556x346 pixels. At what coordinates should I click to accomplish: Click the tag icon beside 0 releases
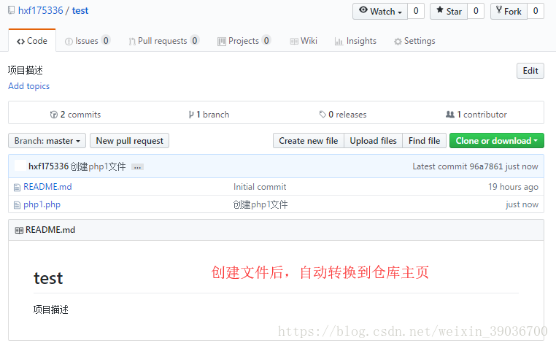pyautogui.click(x=323, y=115)
